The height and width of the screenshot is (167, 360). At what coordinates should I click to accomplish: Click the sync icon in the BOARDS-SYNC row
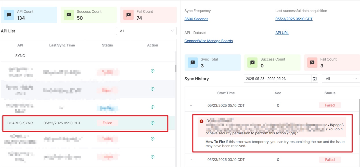point(152,123)
